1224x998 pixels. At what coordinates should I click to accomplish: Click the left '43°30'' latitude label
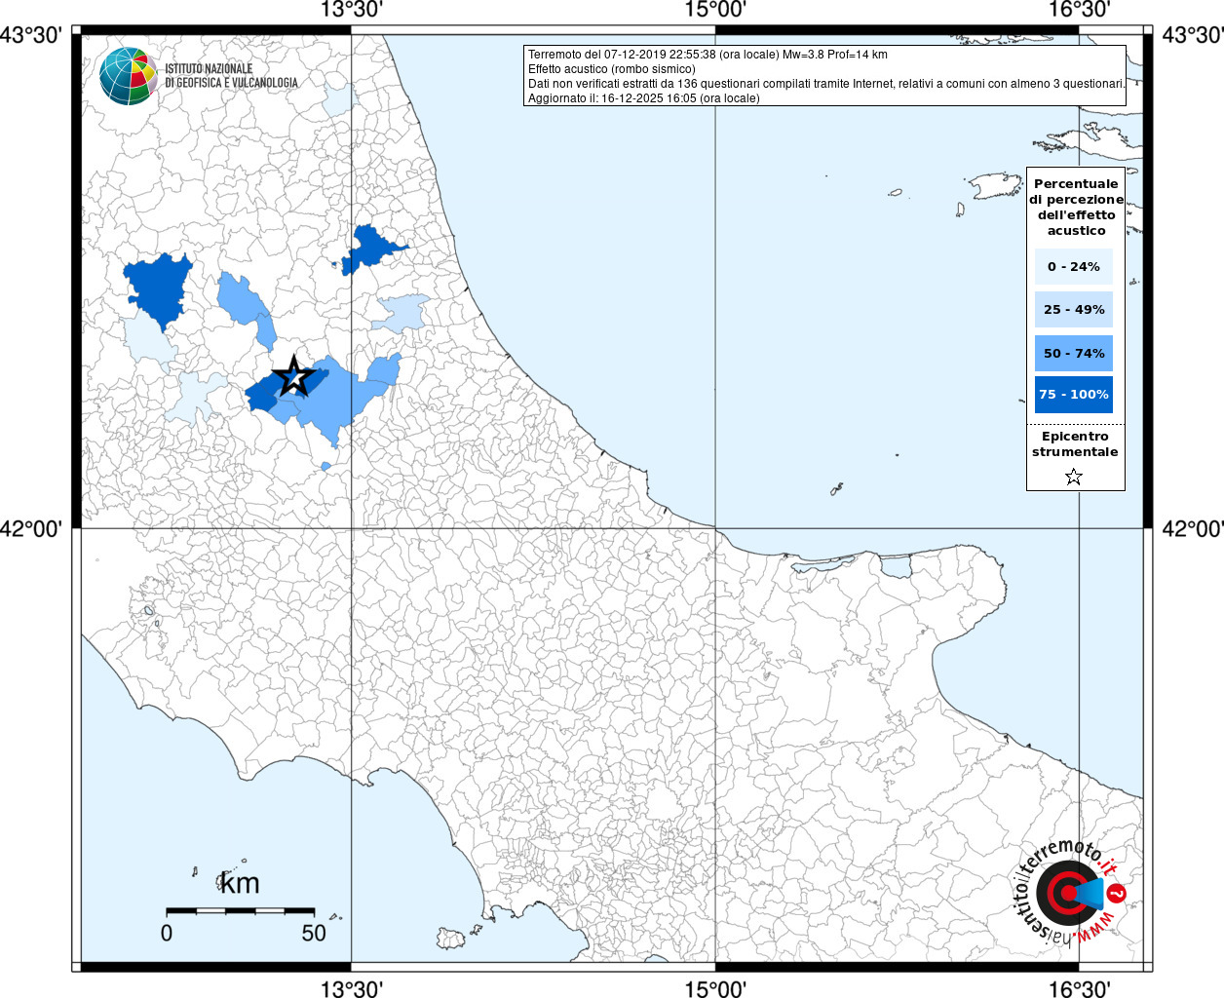(31, 35)
